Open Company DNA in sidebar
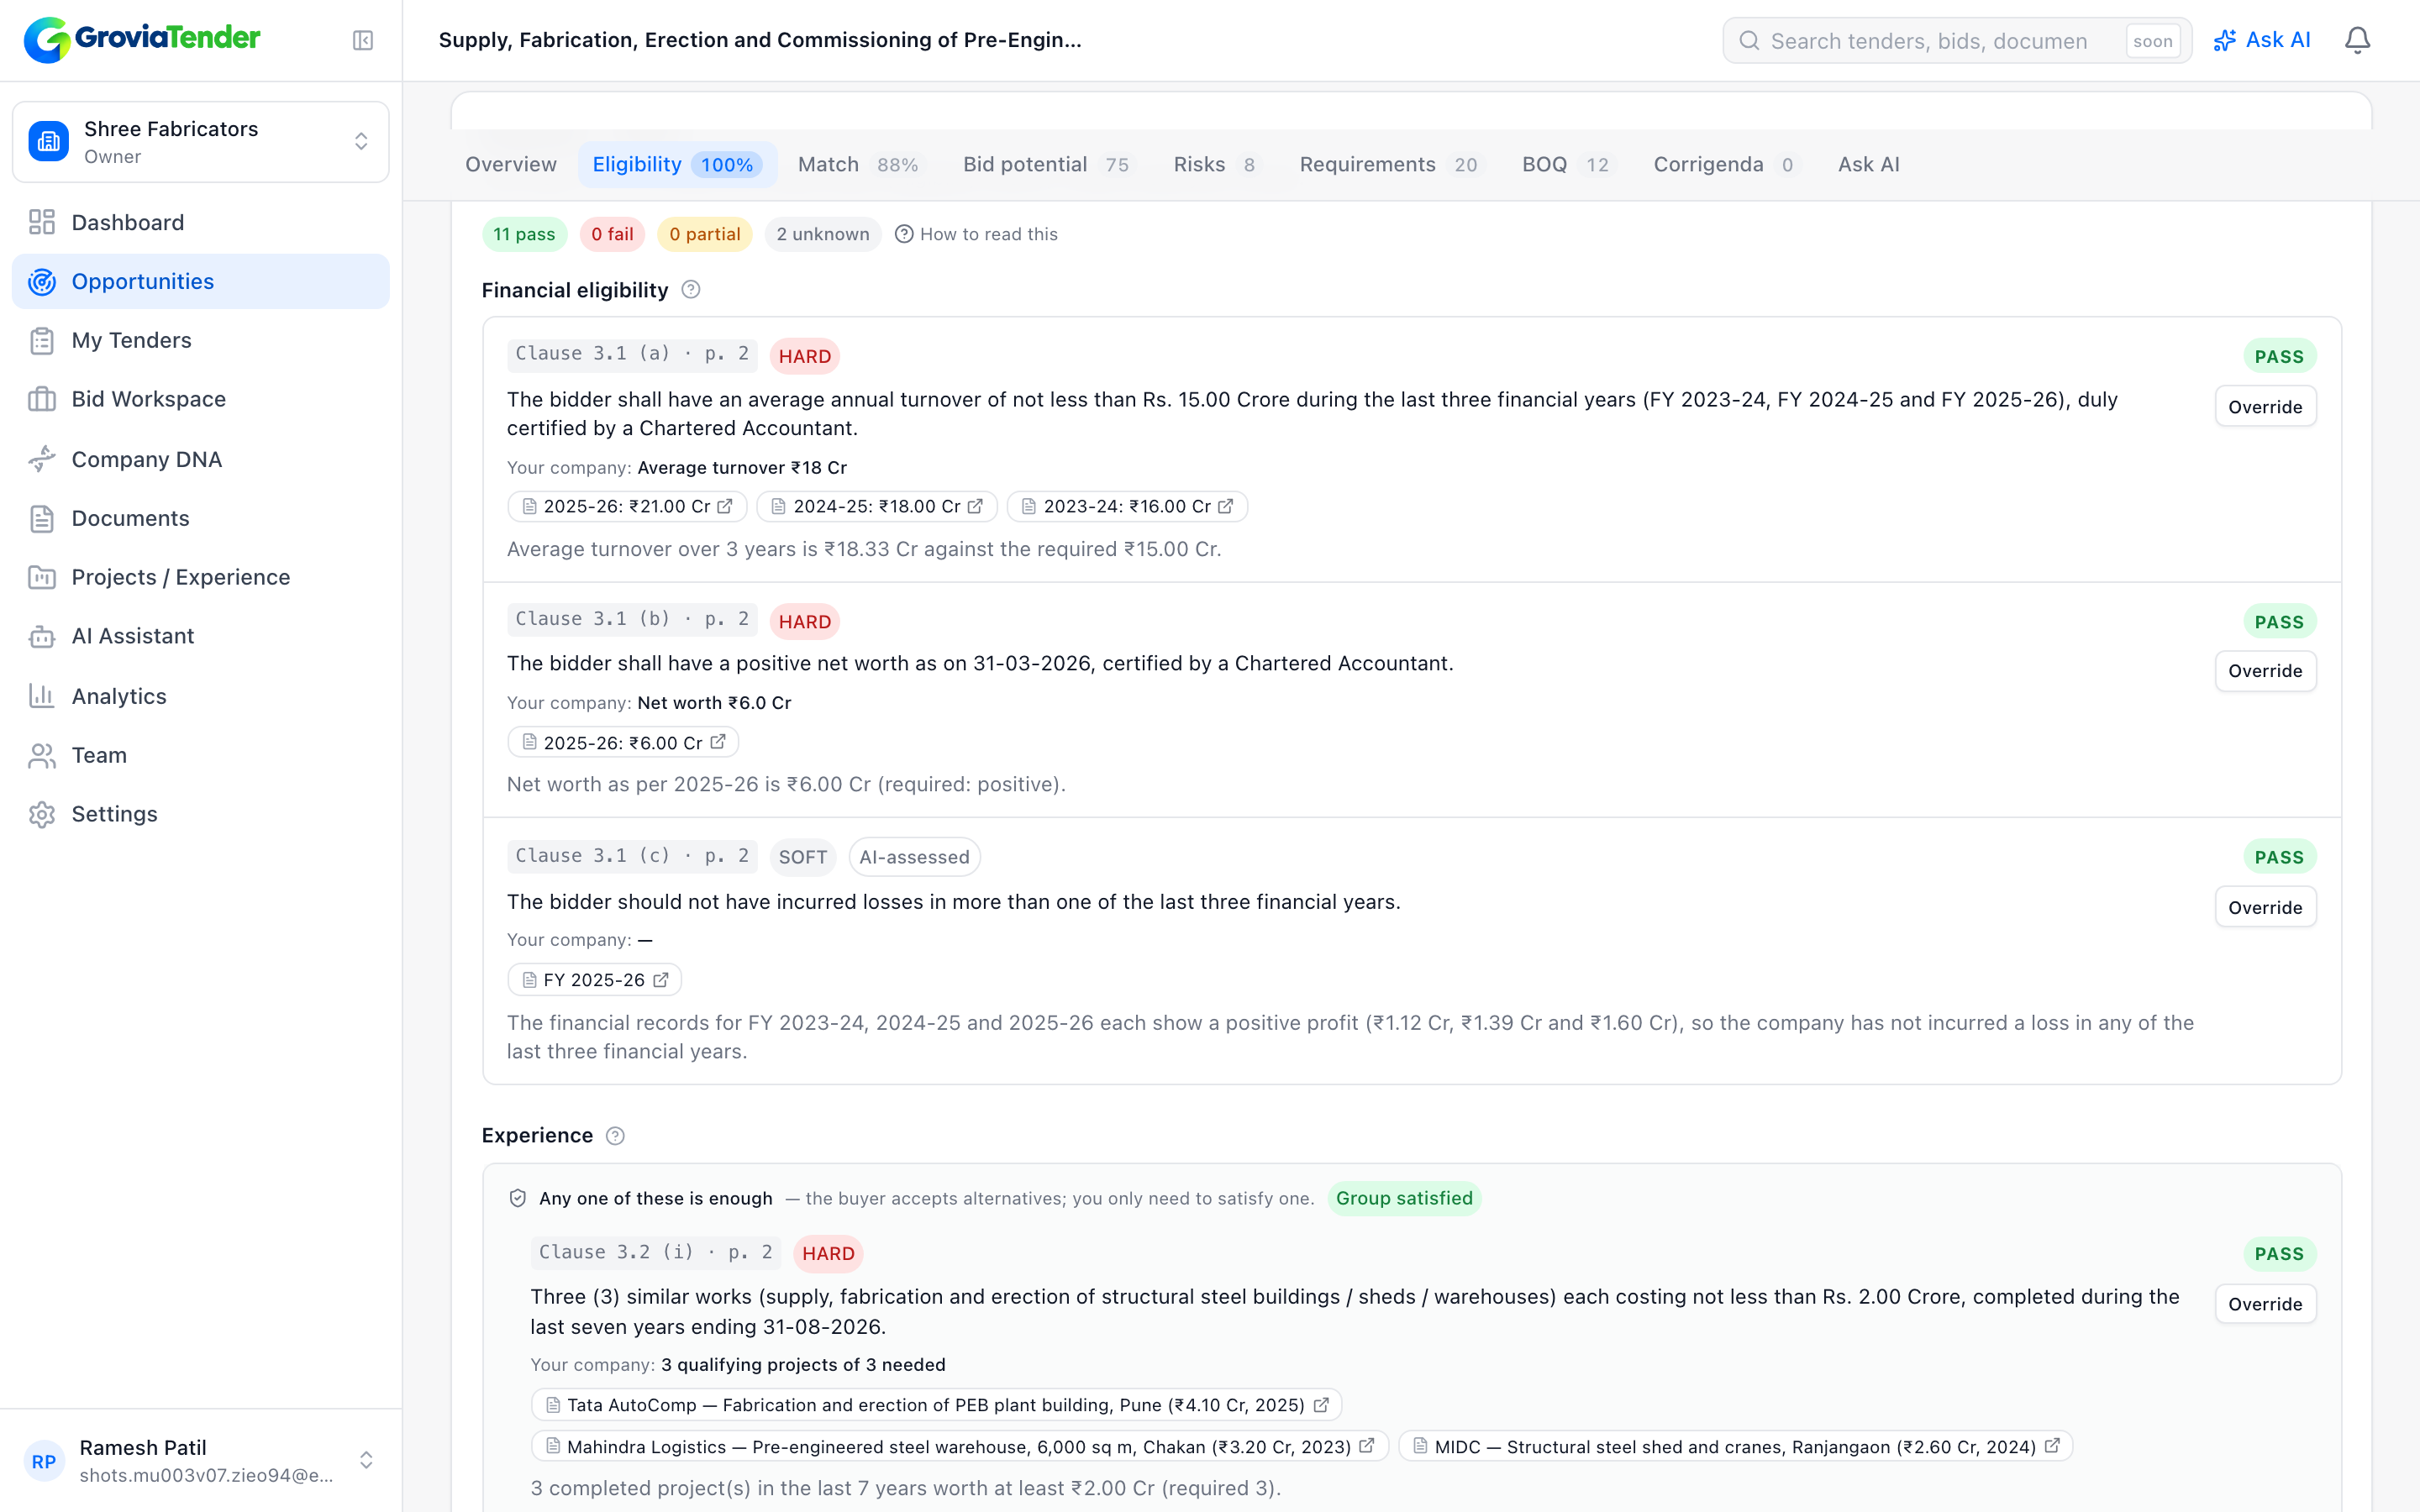 pyautogui.click(x=201, y=459)
